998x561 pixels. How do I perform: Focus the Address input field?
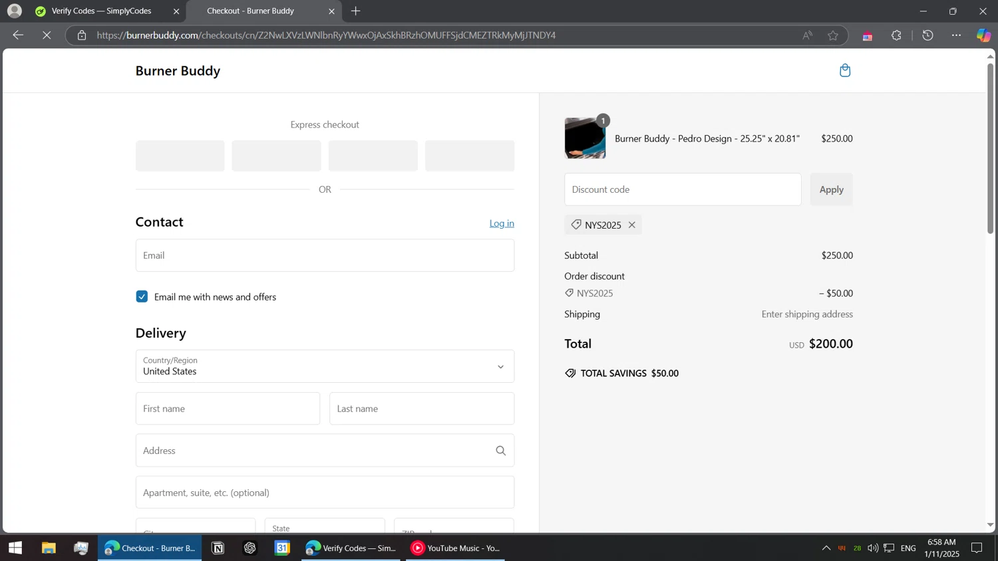pos(325,451)
